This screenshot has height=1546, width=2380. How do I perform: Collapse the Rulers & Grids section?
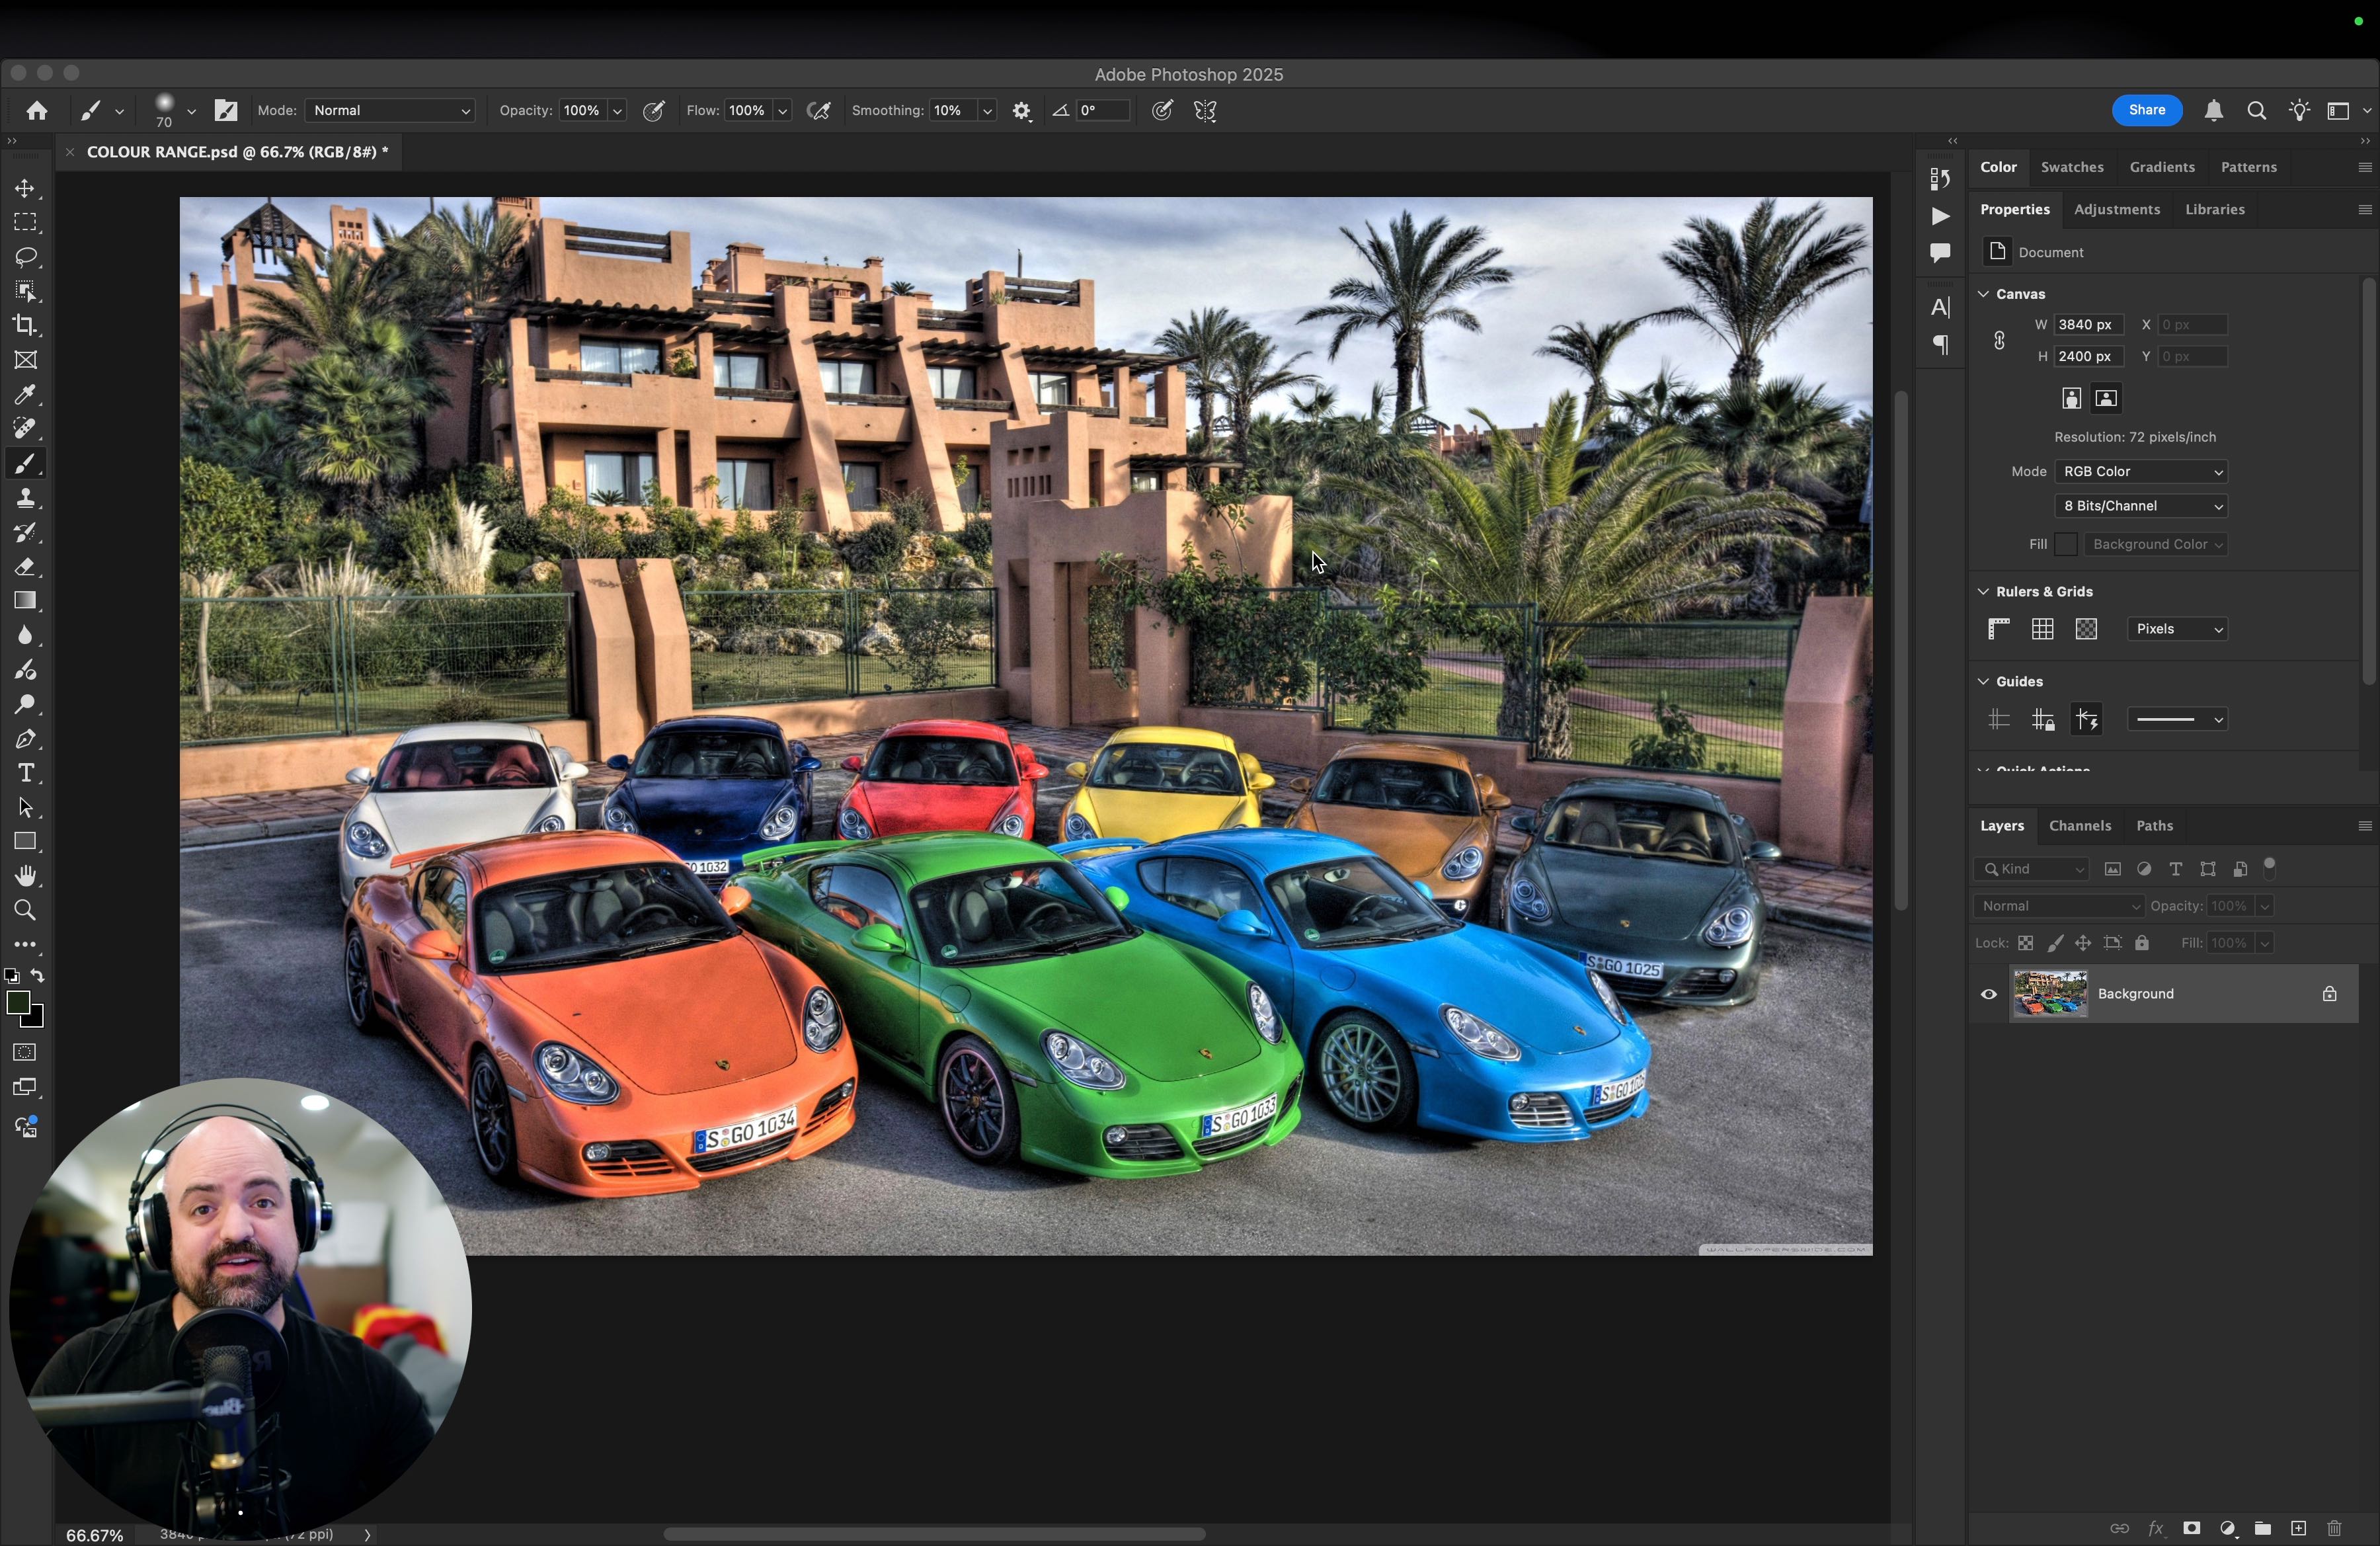point(1983,591)
